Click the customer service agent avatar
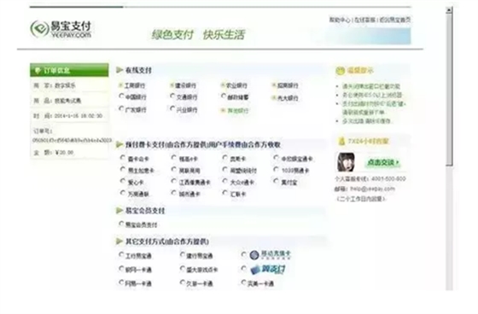 346,162
